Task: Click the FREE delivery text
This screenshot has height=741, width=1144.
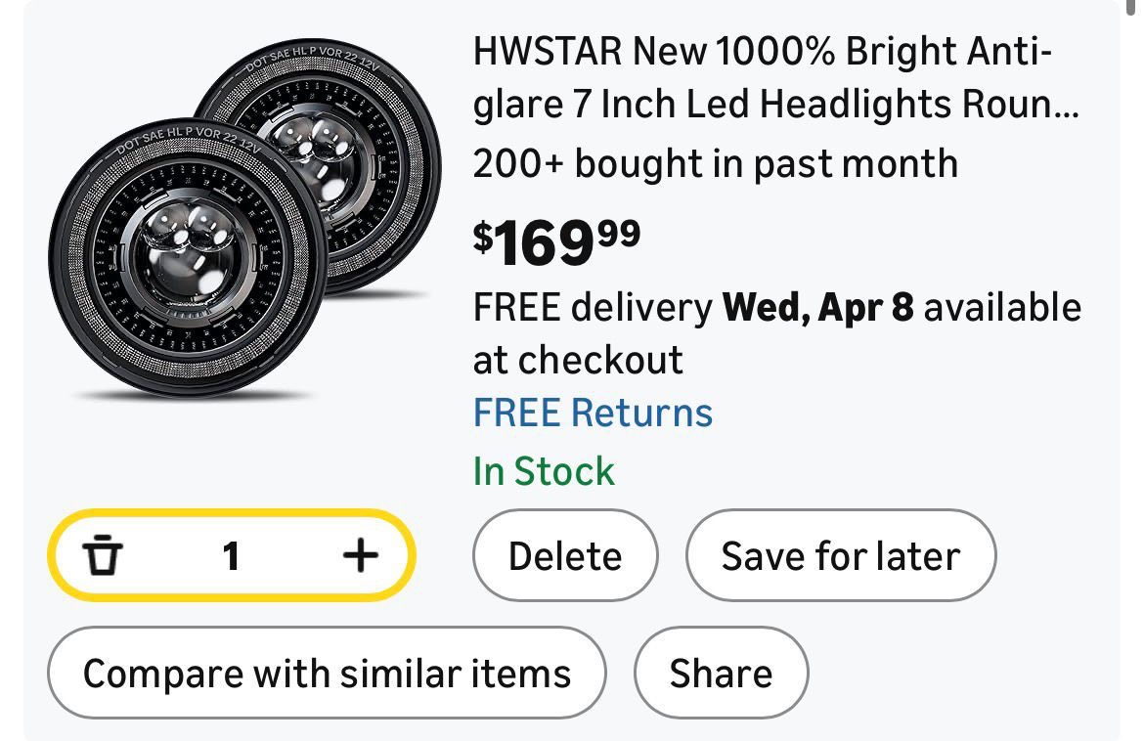Action: click(x=593, y=308)
